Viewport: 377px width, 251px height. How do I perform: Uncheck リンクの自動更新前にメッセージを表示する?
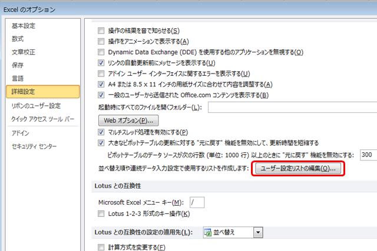click(101, 62)
